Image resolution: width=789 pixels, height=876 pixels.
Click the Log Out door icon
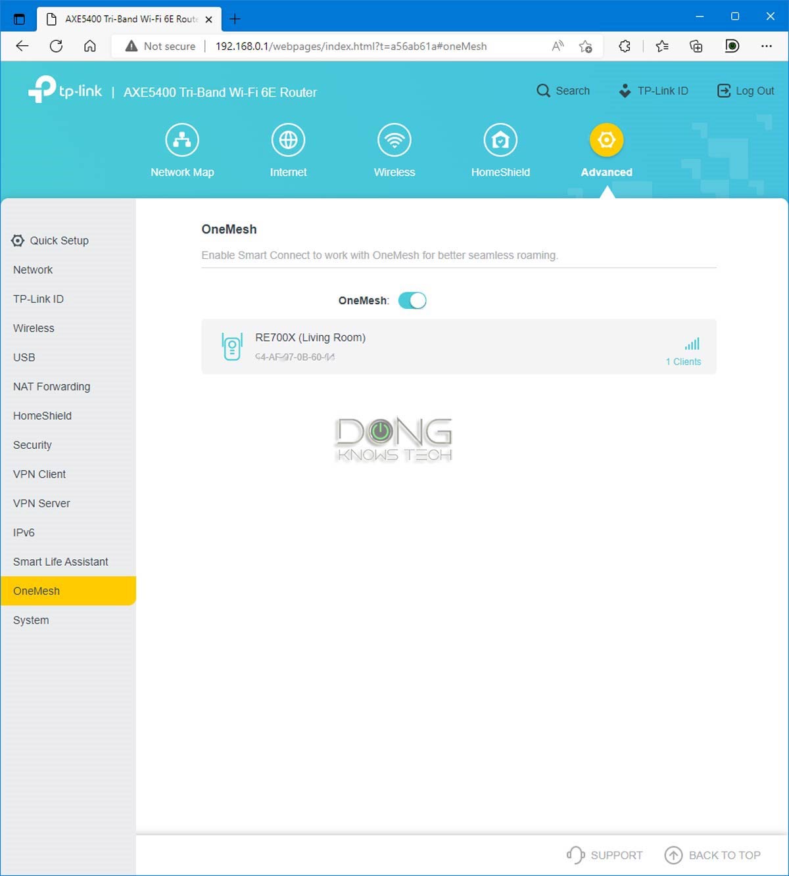click(x=723, y=91)
